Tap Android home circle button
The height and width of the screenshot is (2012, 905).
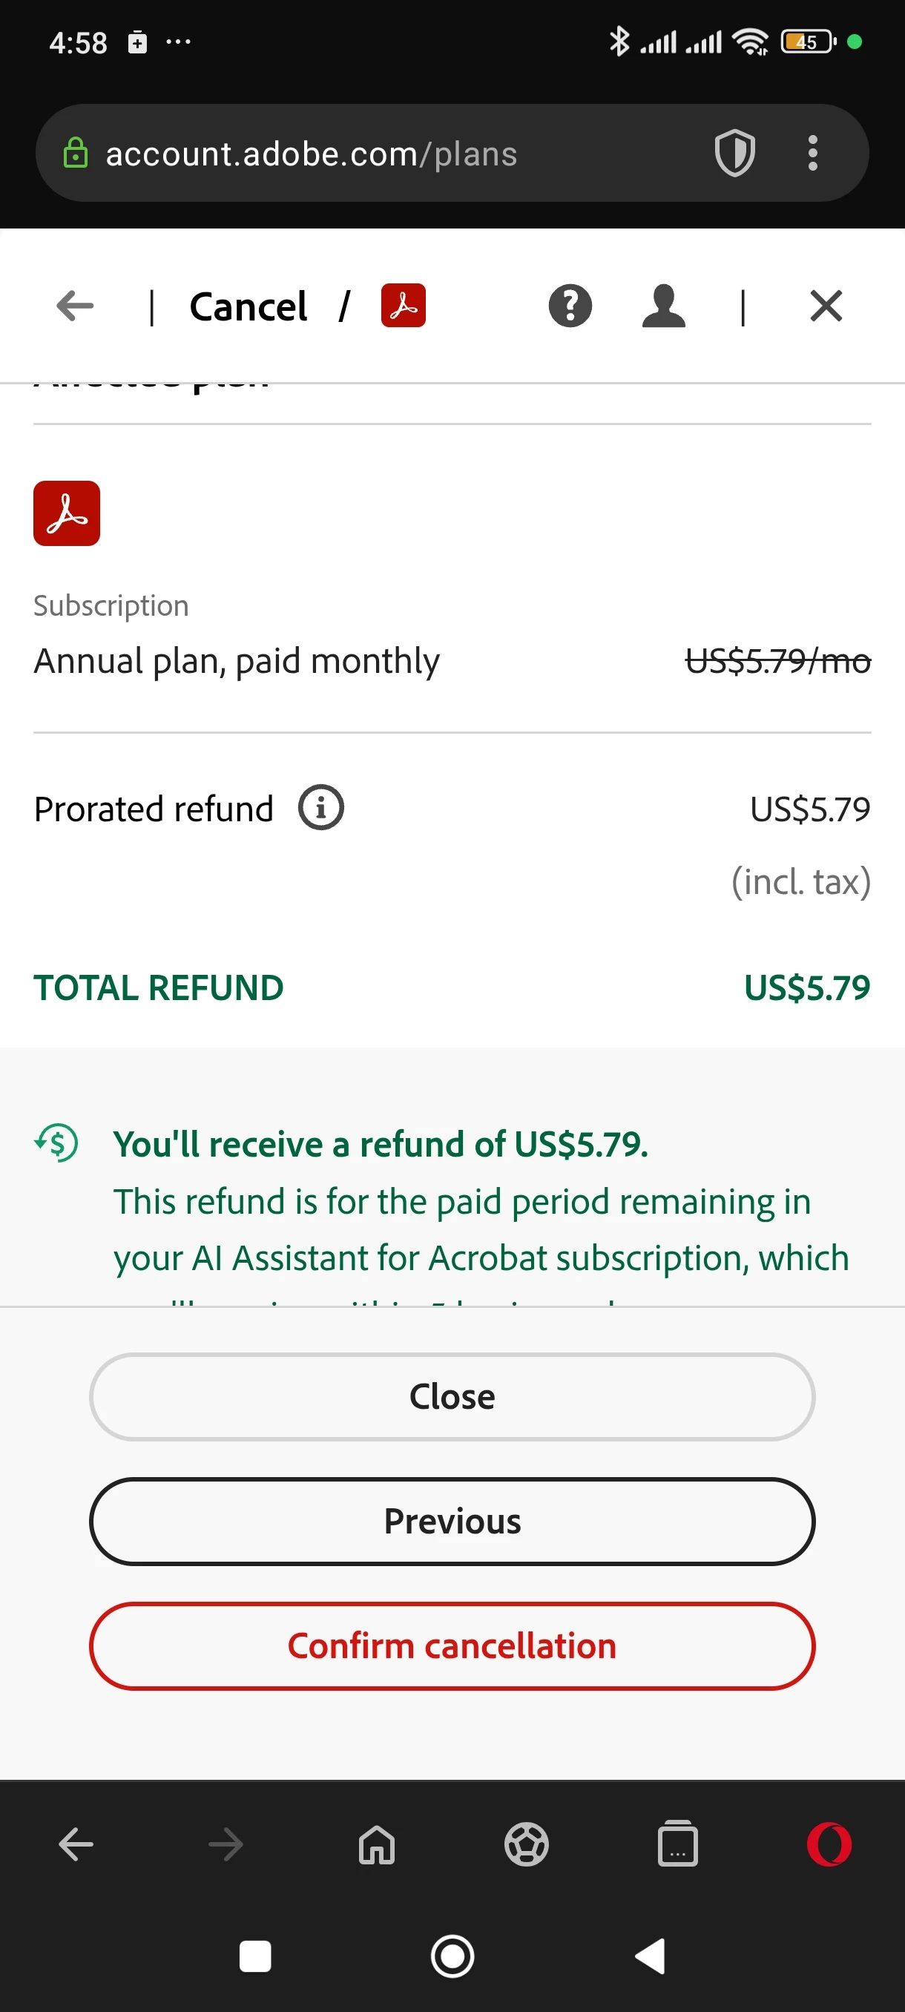[452, 1956]
